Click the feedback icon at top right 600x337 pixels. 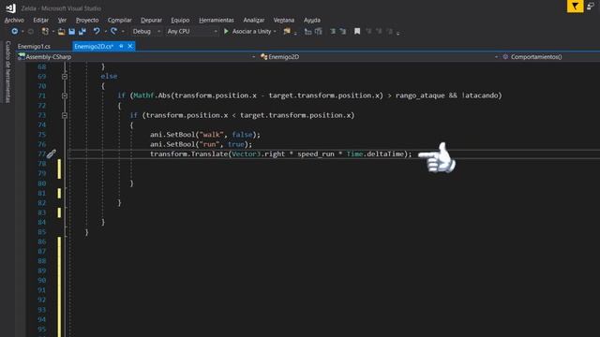click(x=591, y=6)
